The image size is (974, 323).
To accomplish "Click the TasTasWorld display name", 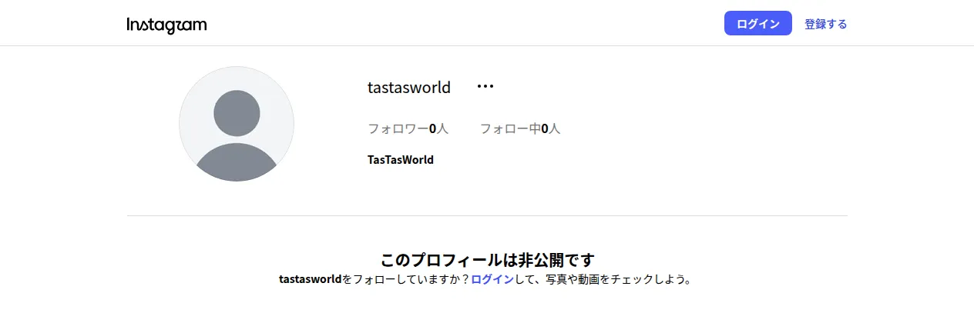I will pyautogui.click(x=401, y=160).
